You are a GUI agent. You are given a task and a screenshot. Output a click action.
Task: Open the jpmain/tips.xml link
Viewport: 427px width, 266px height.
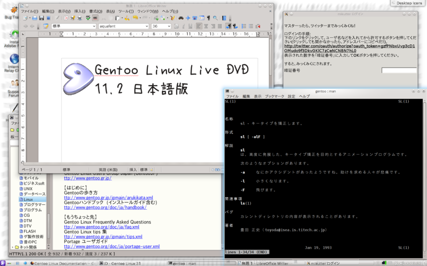coord(103,237)
